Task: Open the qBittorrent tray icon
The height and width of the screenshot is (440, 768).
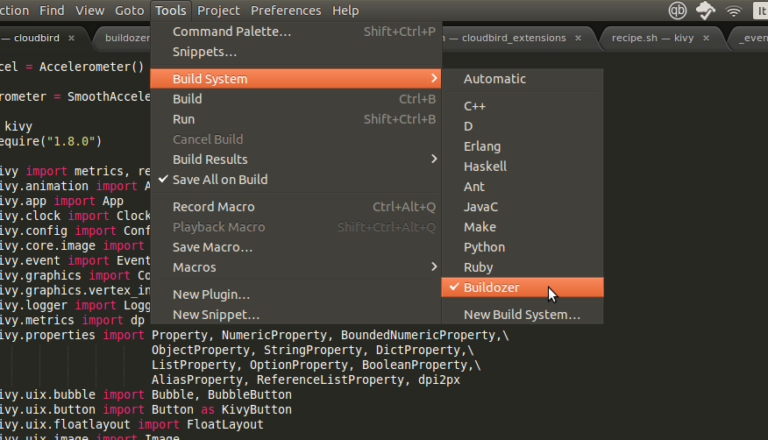Action: click(x=678, y=11)
